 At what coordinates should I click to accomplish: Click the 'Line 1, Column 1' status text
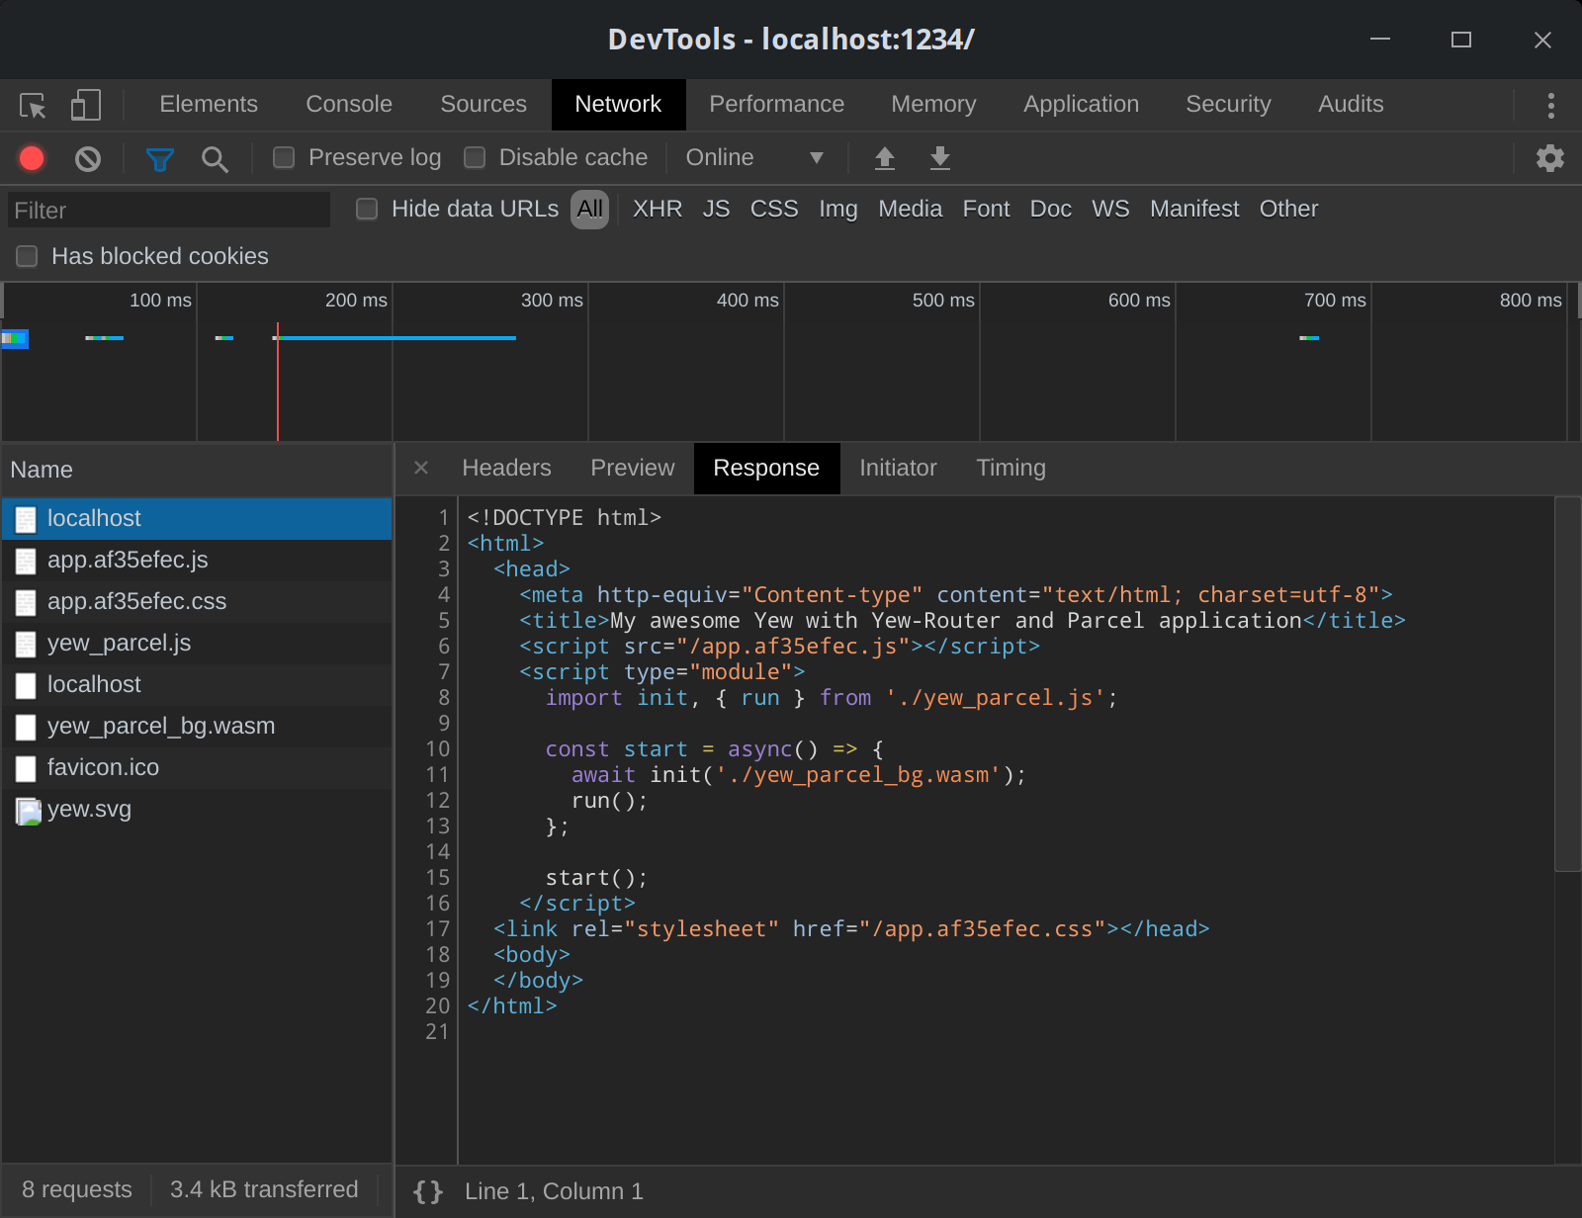[x=554, y=1191]
